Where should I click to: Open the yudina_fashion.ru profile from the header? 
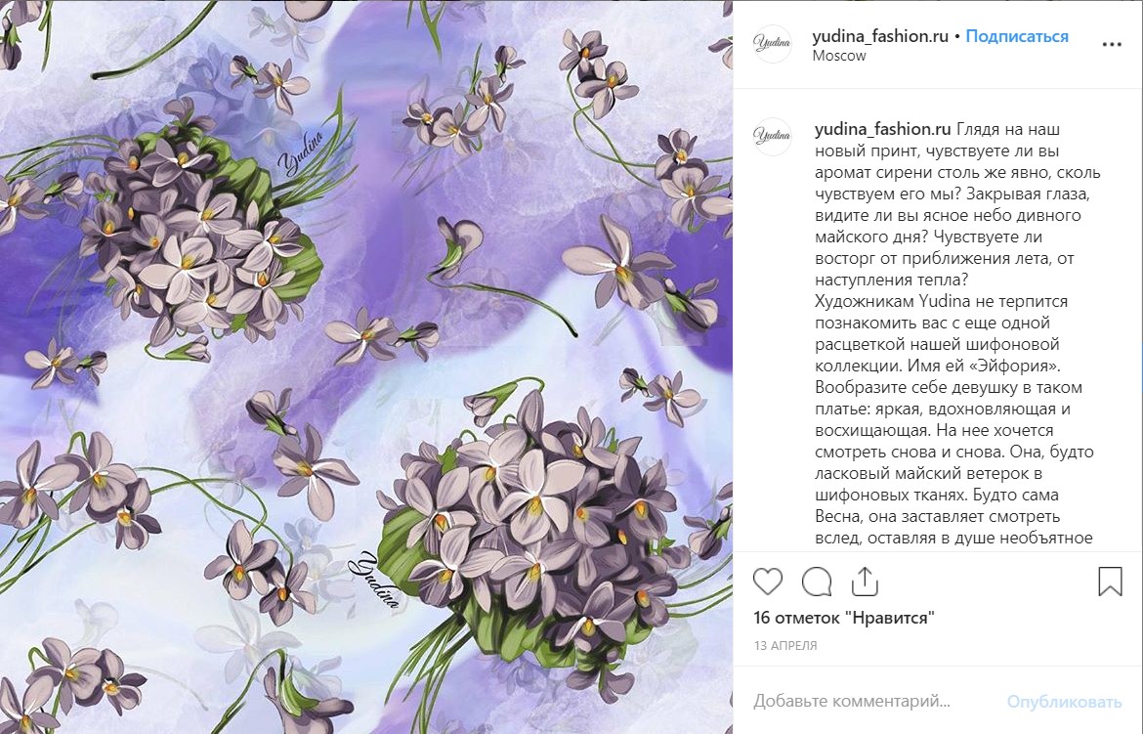880,36
